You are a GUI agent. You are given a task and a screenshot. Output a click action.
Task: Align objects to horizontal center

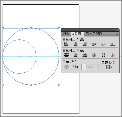point(75,44)
